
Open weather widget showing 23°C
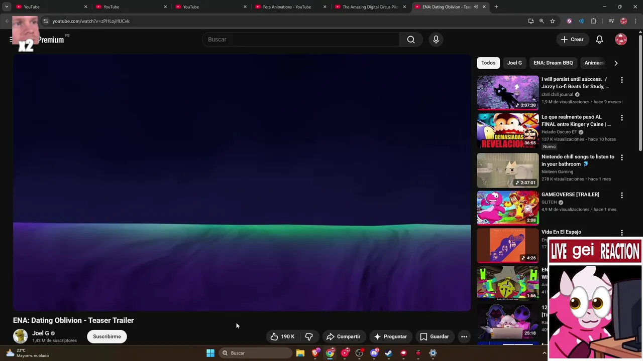click(28, 353)
